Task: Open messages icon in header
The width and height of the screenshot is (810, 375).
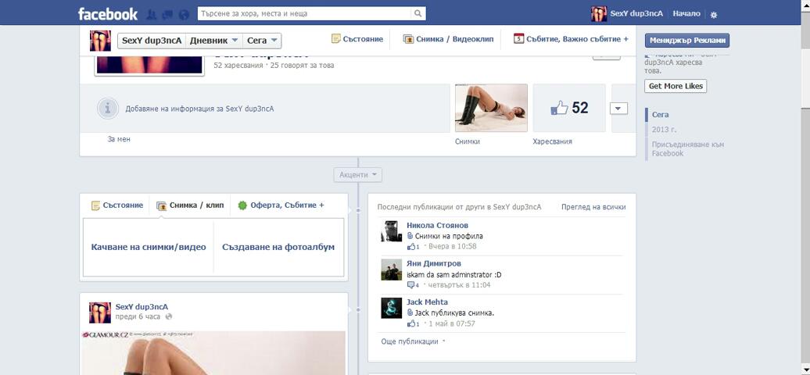Action: pos(167,14)
